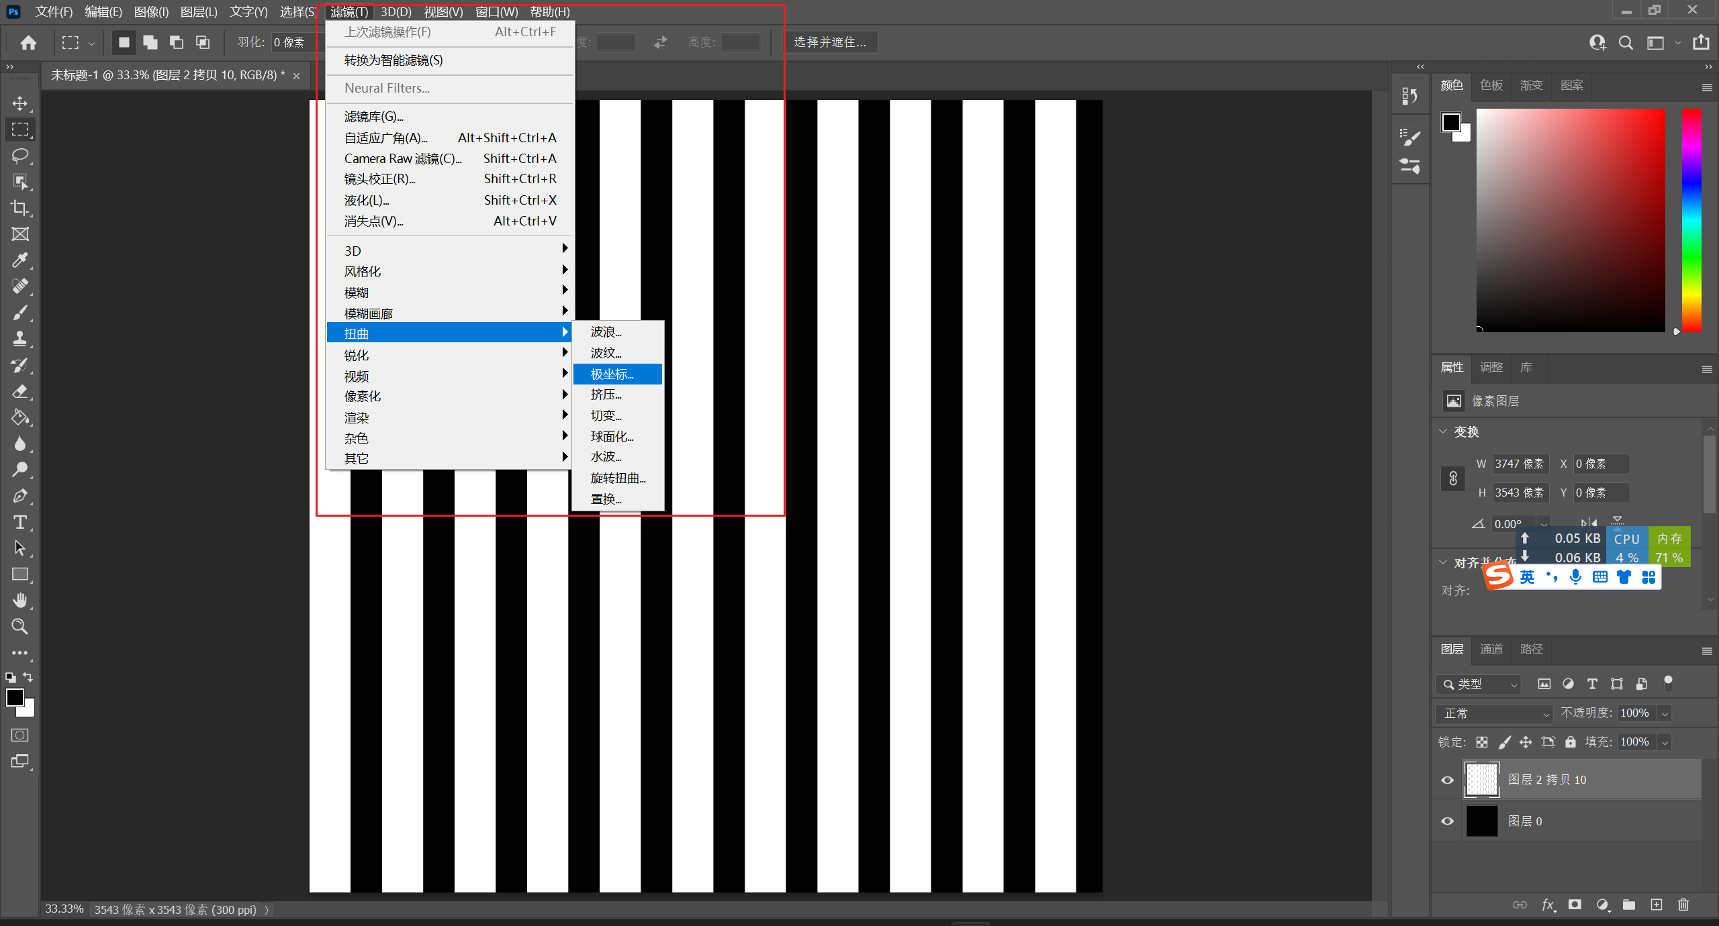Delete layer using trash icon
The width and height of the screenshot is (1719, 926).
tap(1683, 905)
